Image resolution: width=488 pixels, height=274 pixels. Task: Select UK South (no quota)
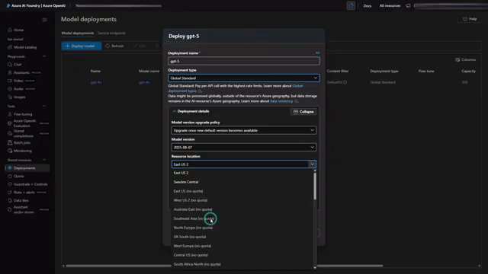pyautogui.click(x=242, y=237)
